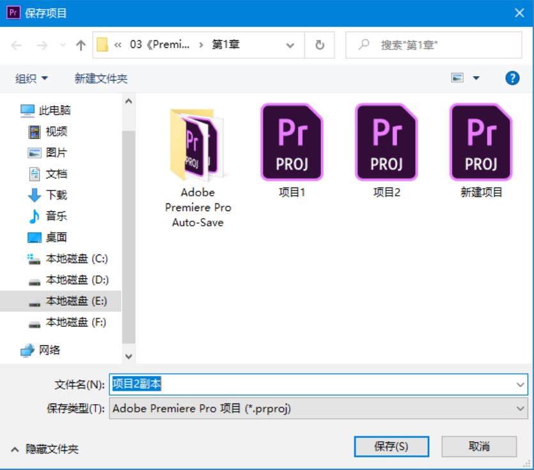This screenshot has width=534, height=470.
Task: Expand the view options dropdown arrow
Action: click(476, 78)
